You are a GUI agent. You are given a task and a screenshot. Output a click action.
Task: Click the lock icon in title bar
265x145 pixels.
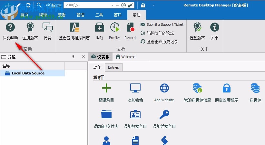click(143, 5)
